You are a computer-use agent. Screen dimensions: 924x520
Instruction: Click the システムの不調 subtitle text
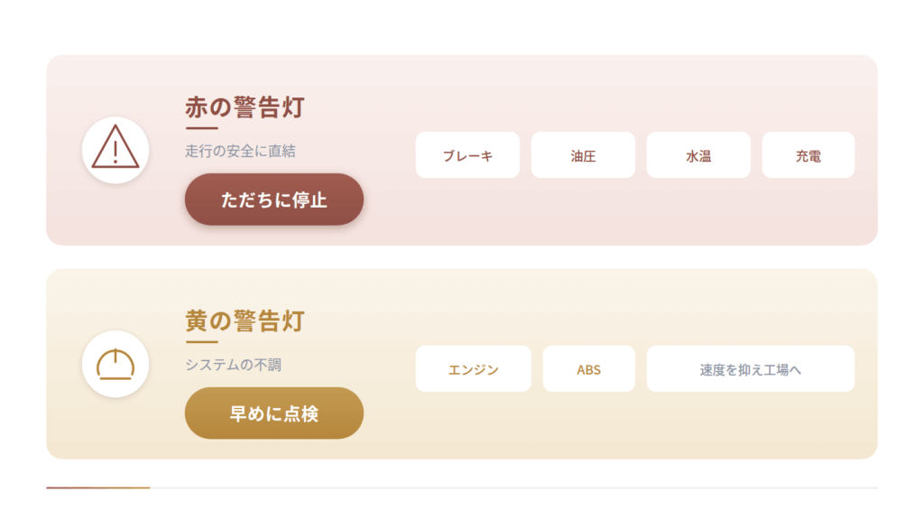[x=234, y=365]
